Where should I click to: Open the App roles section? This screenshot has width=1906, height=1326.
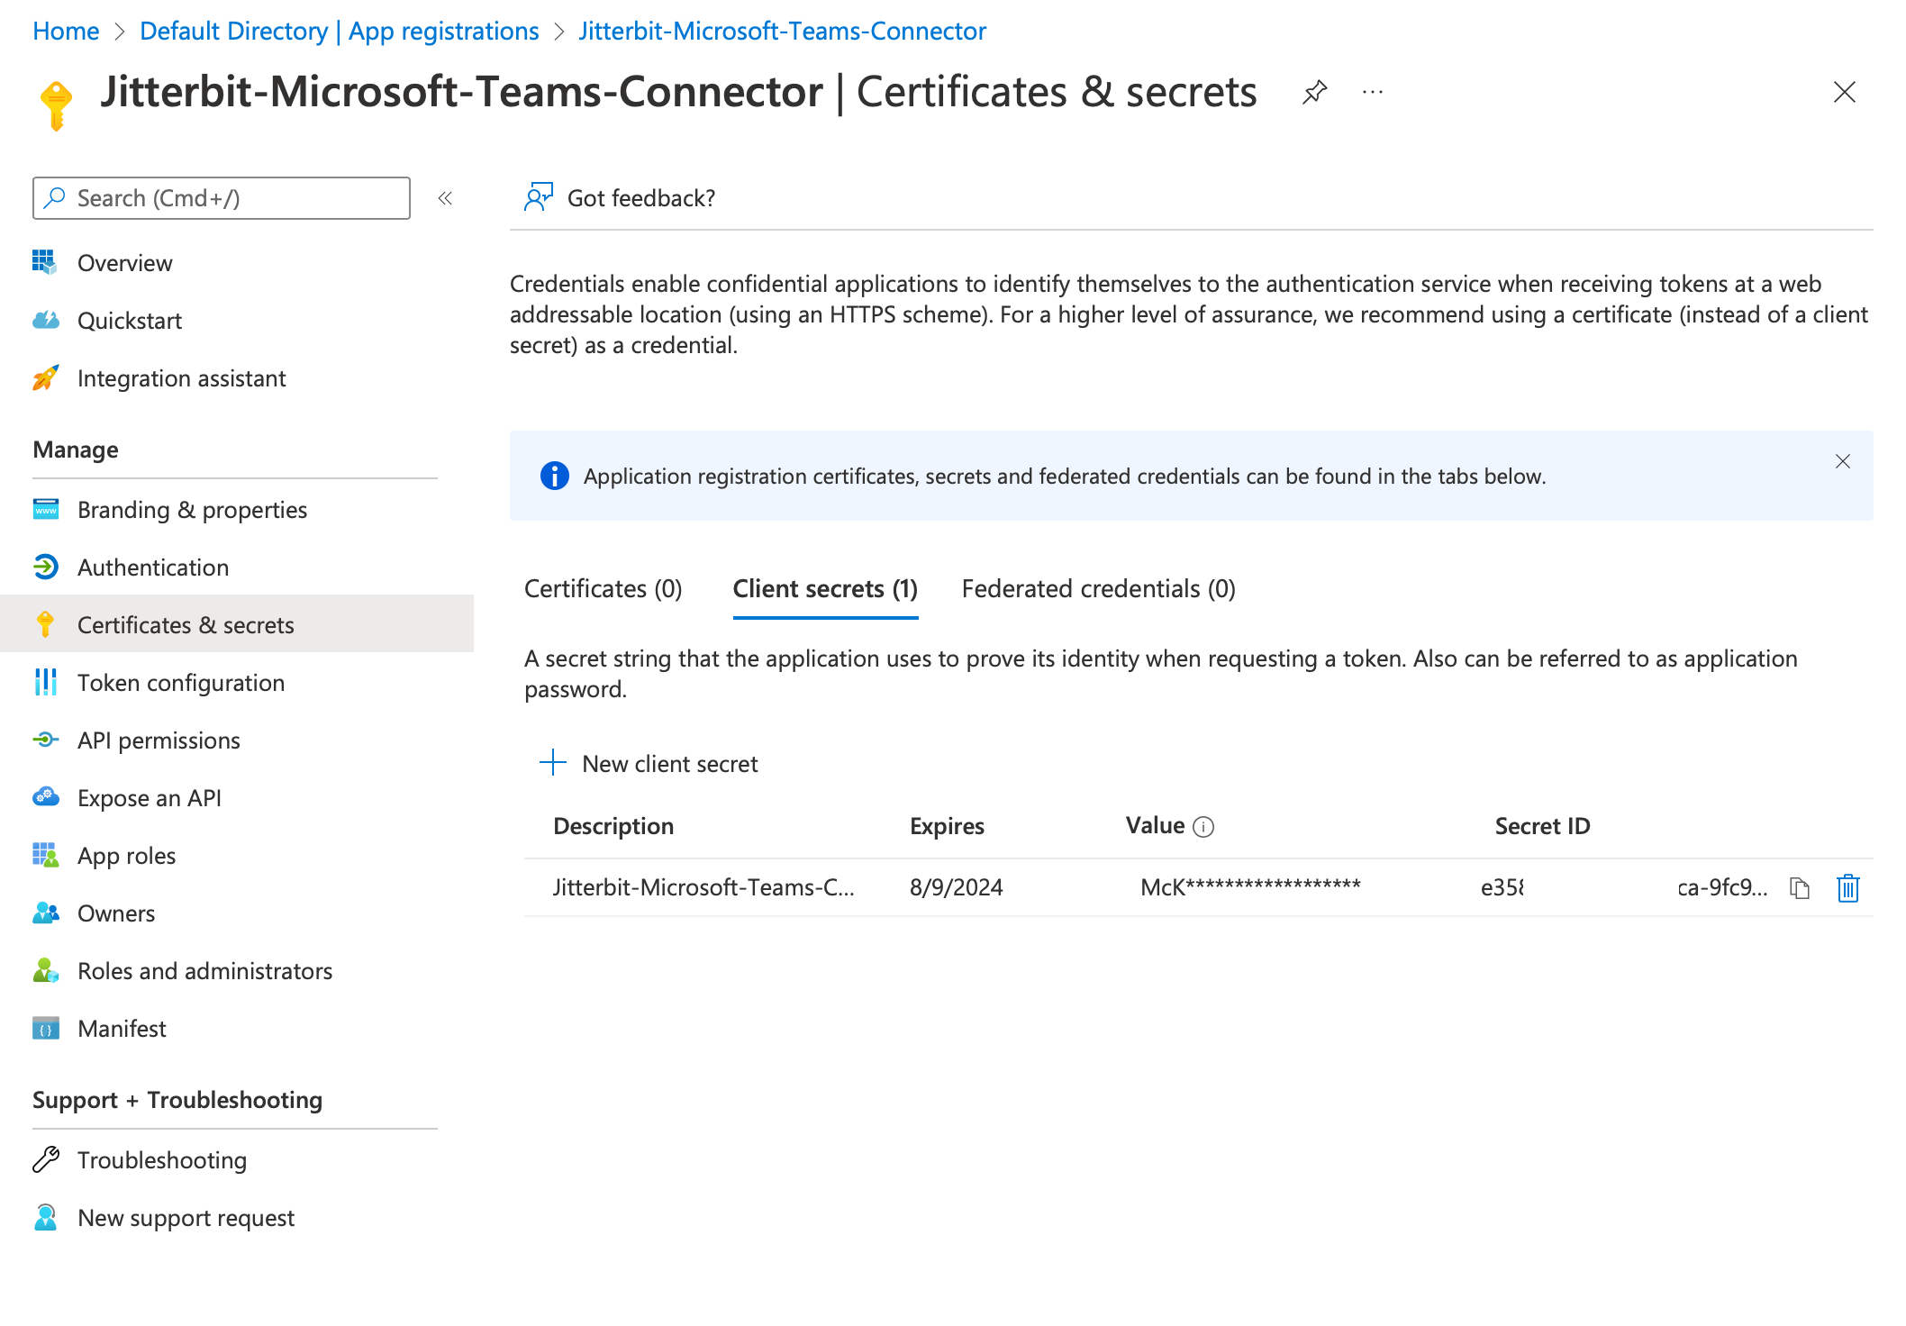click(129, 854)
